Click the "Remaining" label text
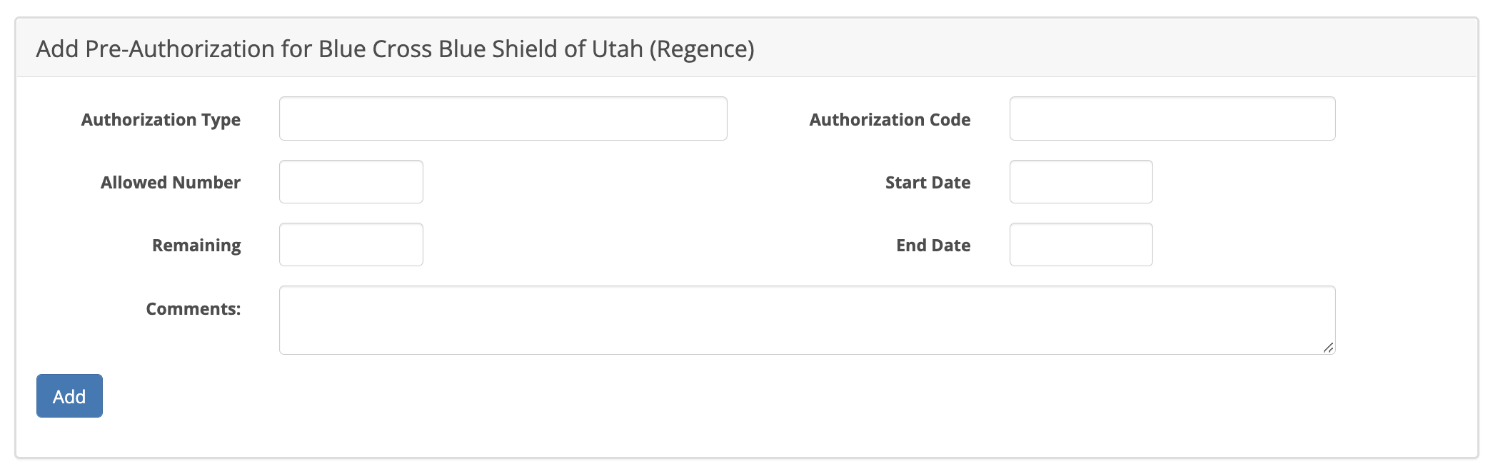The width and height of the screenshot is (1498, 474). click(196, 246)
